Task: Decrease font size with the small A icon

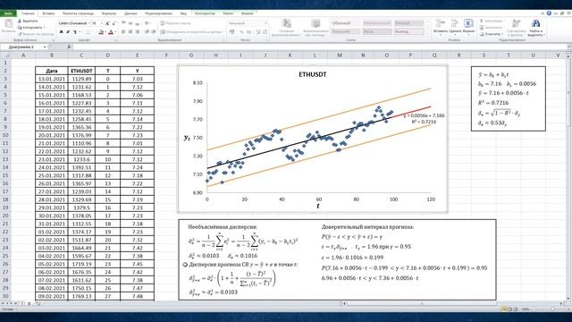Action: (114, 23)
